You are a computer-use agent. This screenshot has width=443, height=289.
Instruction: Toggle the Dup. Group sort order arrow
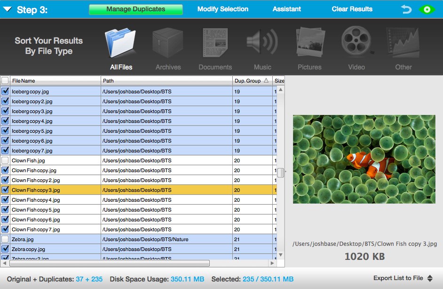click(x=266, y=80)
